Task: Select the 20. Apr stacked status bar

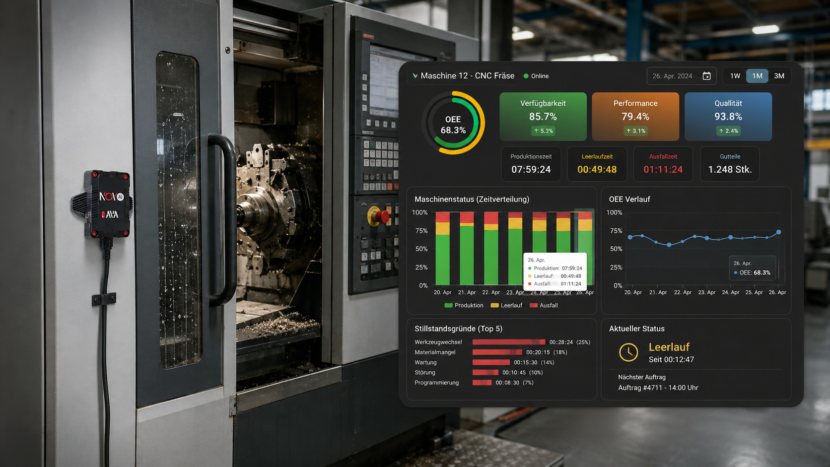Action: [x=442, y=249]
